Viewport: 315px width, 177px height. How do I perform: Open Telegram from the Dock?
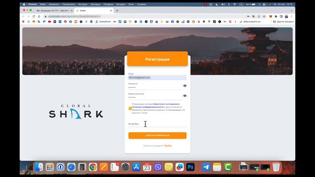pyautogui.click(x=206, y=167)
